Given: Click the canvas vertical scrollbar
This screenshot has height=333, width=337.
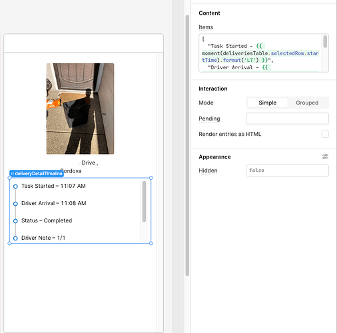Looking at the screenshot, I should 187,145.
